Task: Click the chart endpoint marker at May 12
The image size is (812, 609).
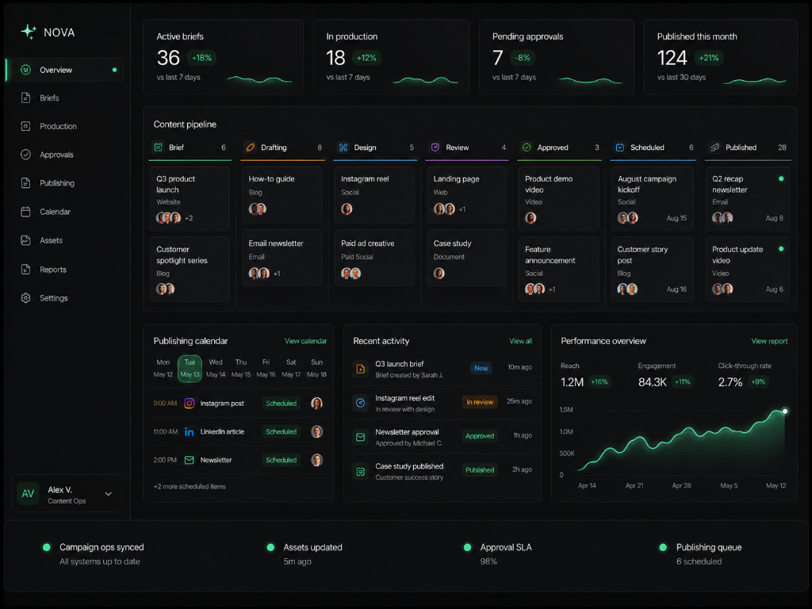Action: click(x=785, y=412)
